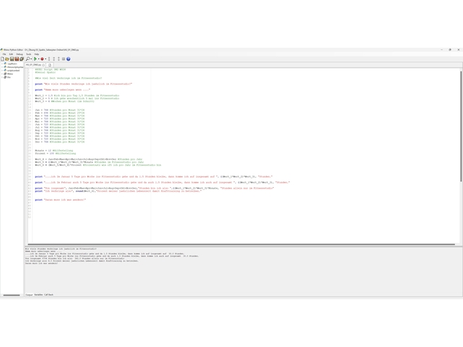The width and height of the screenshot is (463, 347).
Task: Click the gray grid toolbar icon
Action: coord(64,59)
